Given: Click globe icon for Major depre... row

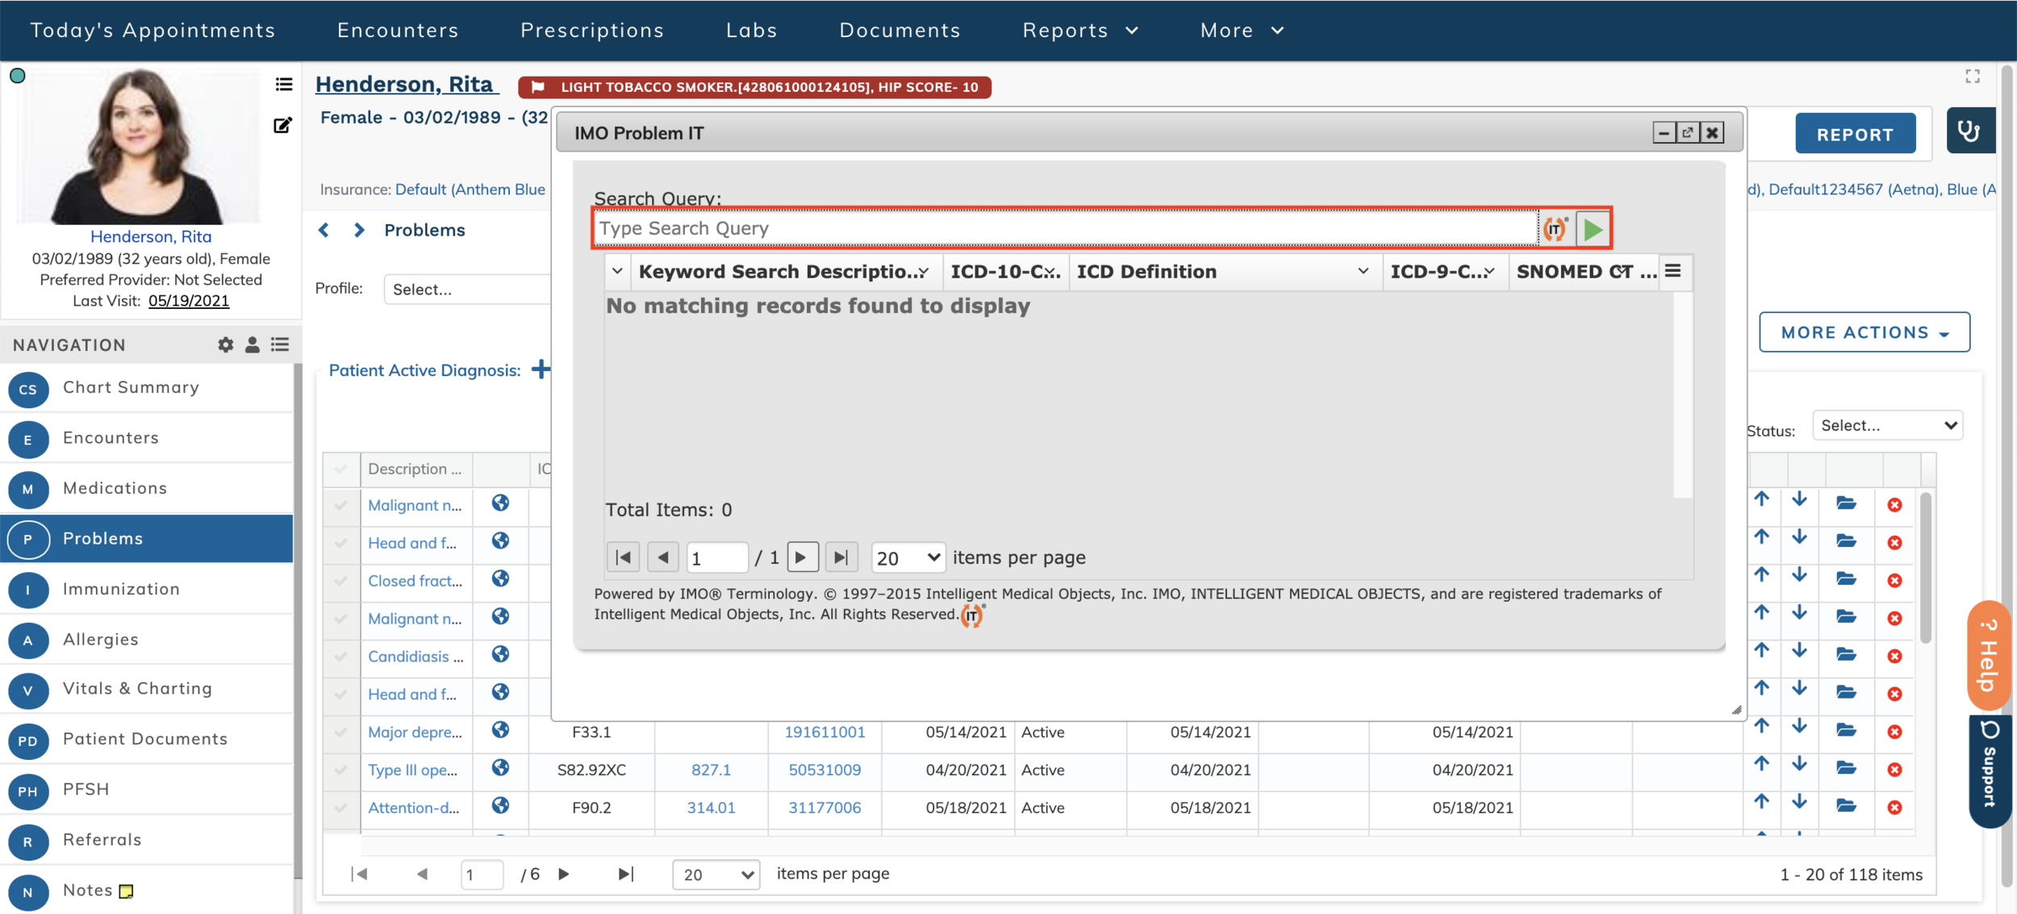Looking at the screenshot, I should point(500,730).
